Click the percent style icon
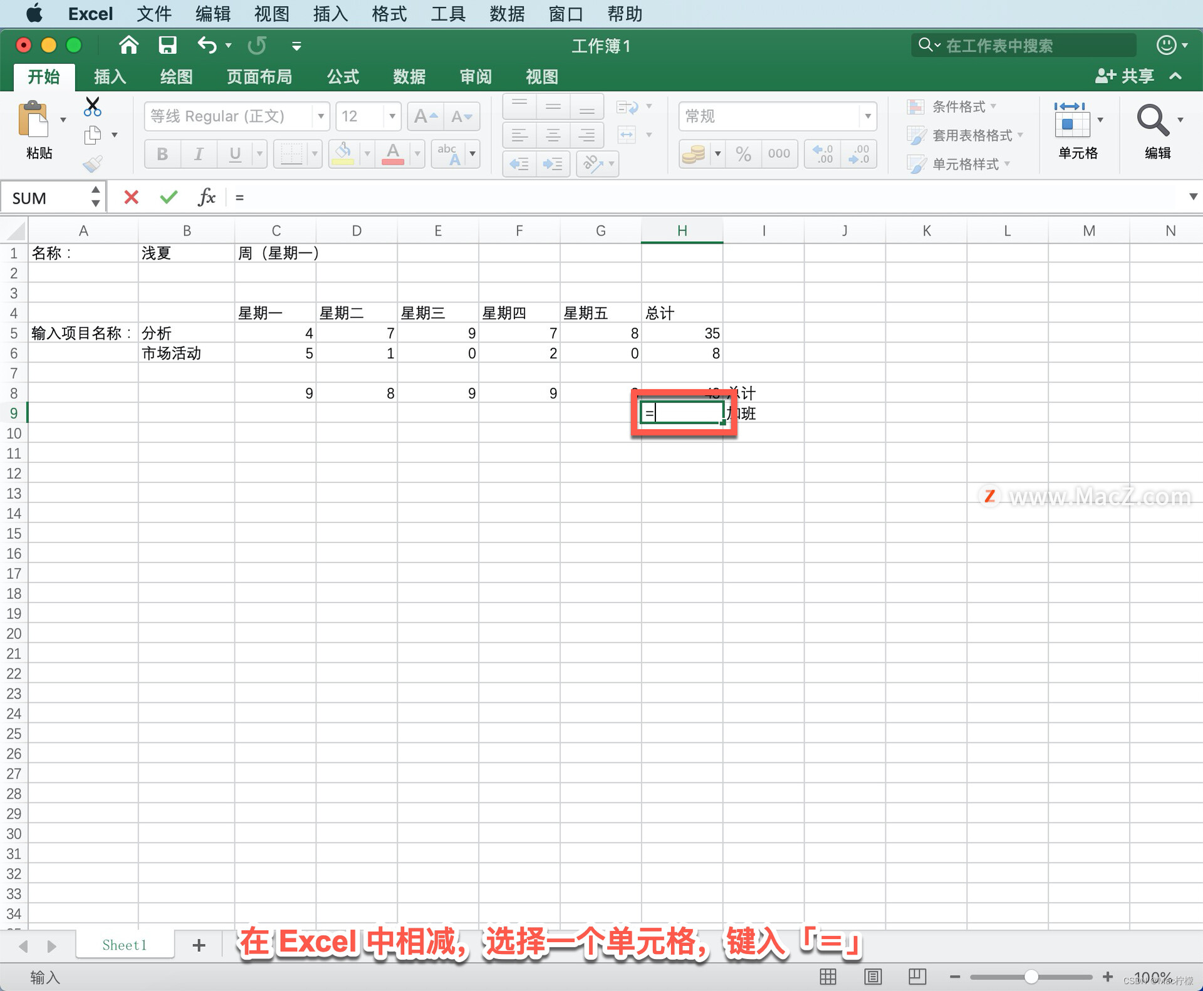Image resolution: width=1203 pixels, height=991 pixels. point(743,154)
